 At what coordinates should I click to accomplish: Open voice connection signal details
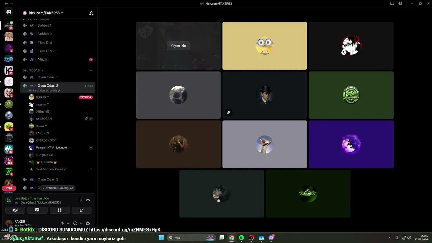(x=9, y=200)
